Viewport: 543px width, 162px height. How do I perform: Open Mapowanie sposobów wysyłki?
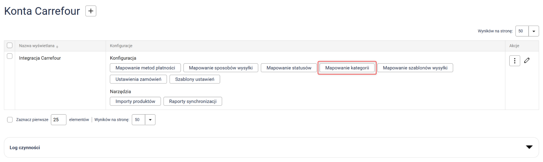click(x=221, y=68)
